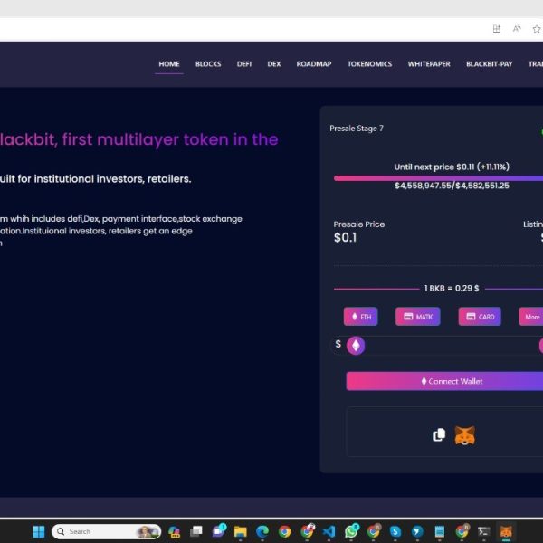543x543 pixels.
Task: Open MetaMask from the taskbar
Action: [x=506, y=531]
